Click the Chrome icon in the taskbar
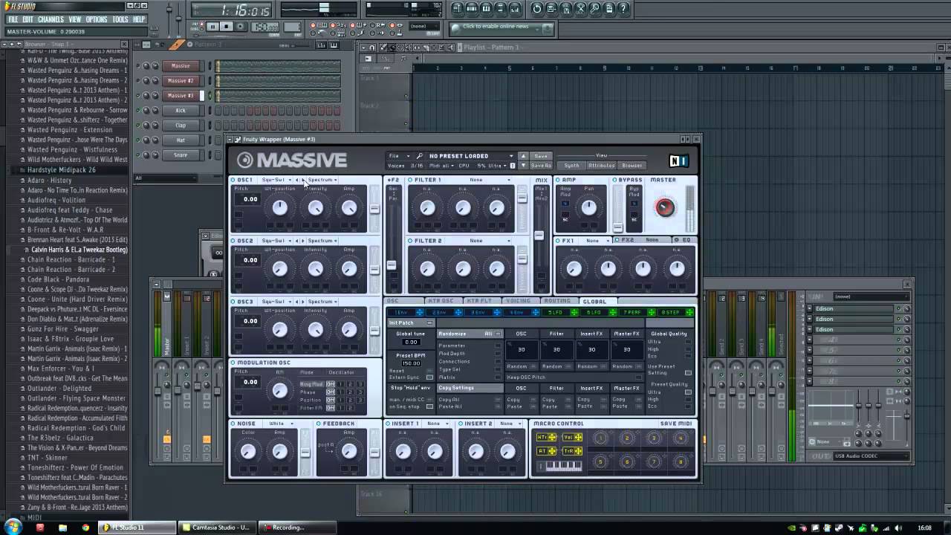The width and height of the screenshot is (951, 535). (85, 528)
